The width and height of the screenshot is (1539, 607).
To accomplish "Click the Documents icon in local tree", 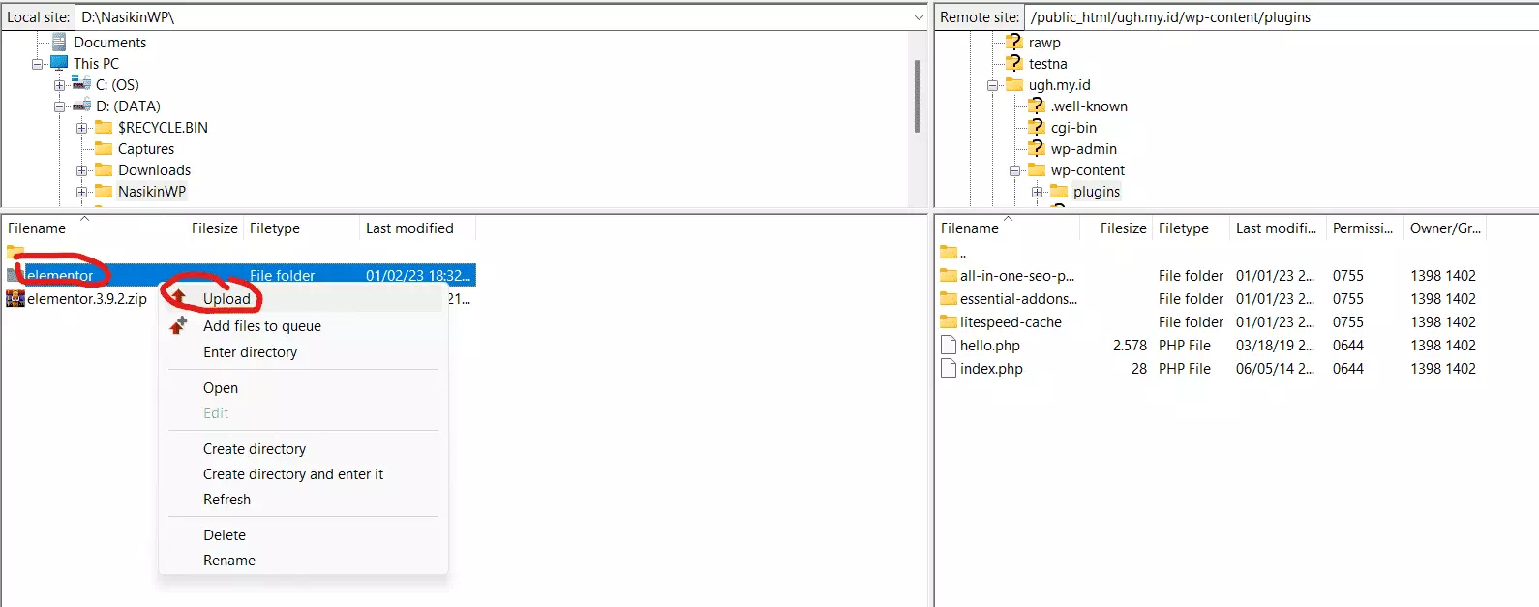I will 59,42.
